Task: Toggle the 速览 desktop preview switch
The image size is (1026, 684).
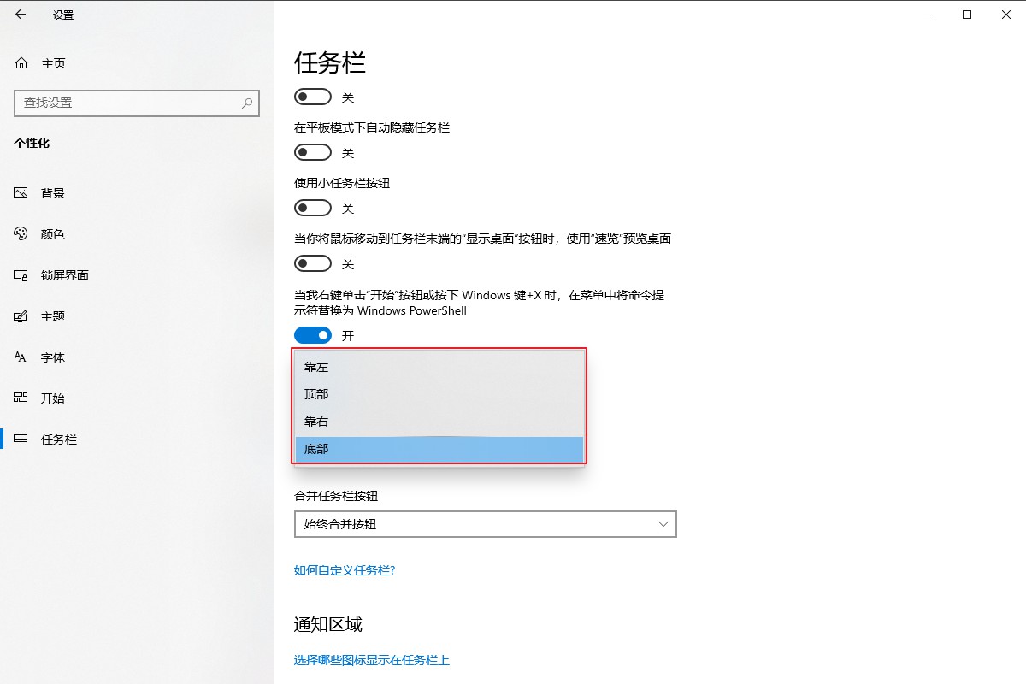Action: 312,263
